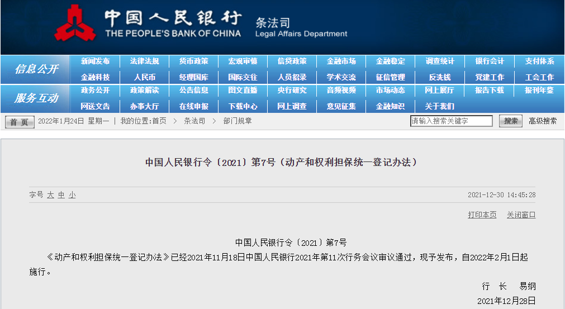This screenshot has width=565, height=309.
Task: Select 国际交往 in navigation
Action: coord(243,77)
